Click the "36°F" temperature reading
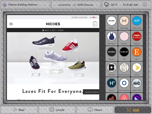Viewport: 152px width, 114px height. click(x=114, y=5)
